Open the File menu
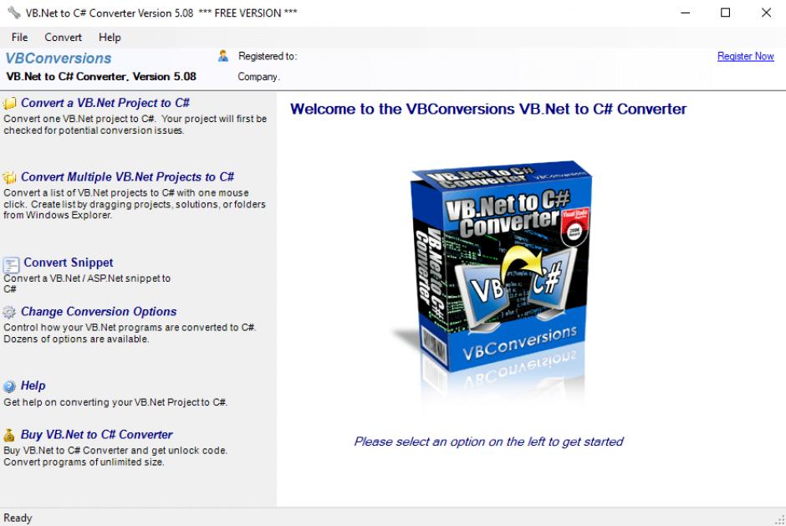The image size is (786, 526). click(19, 38)
